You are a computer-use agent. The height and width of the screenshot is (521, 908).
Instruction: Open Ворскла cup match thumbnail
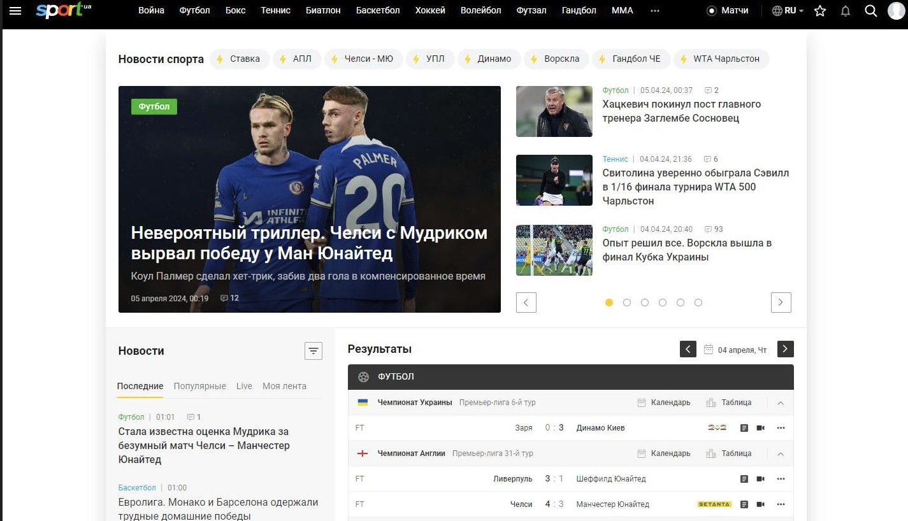554,250
